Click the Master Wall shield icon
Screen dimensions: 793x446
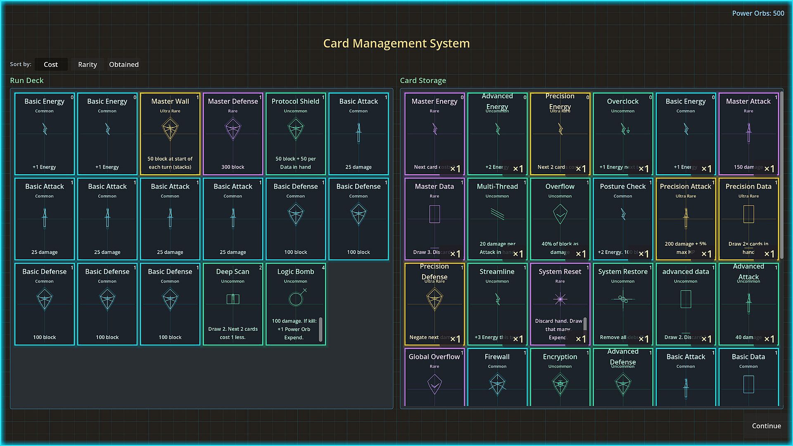(x=170, y=129)
